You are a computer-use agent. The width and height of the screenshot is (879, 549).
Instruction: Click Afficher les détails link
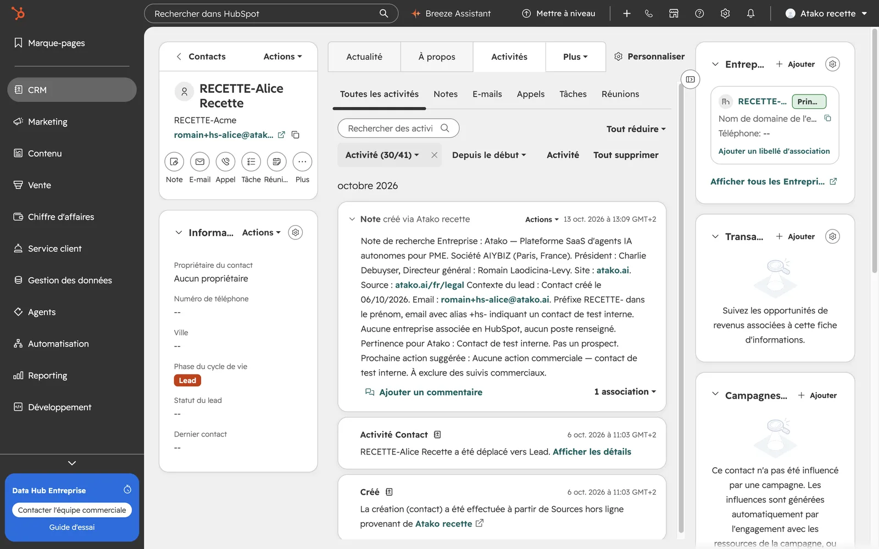pyautogui.click(x=592, y=452)
